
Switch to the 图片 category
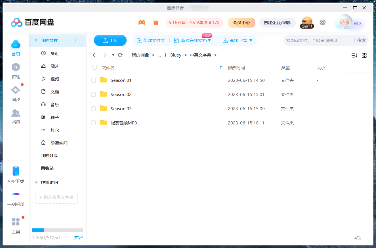point(54,66)
